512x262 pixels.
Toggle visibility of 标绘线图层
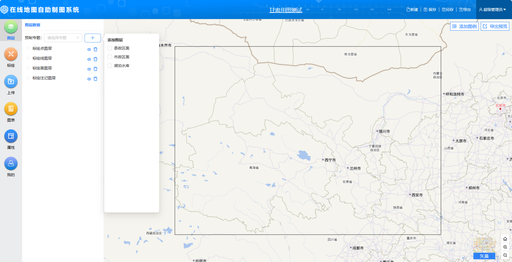[89, 59]
